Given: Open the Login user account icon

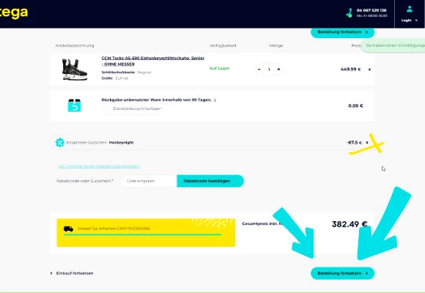Looking at the screenshot, I should 410,10.
